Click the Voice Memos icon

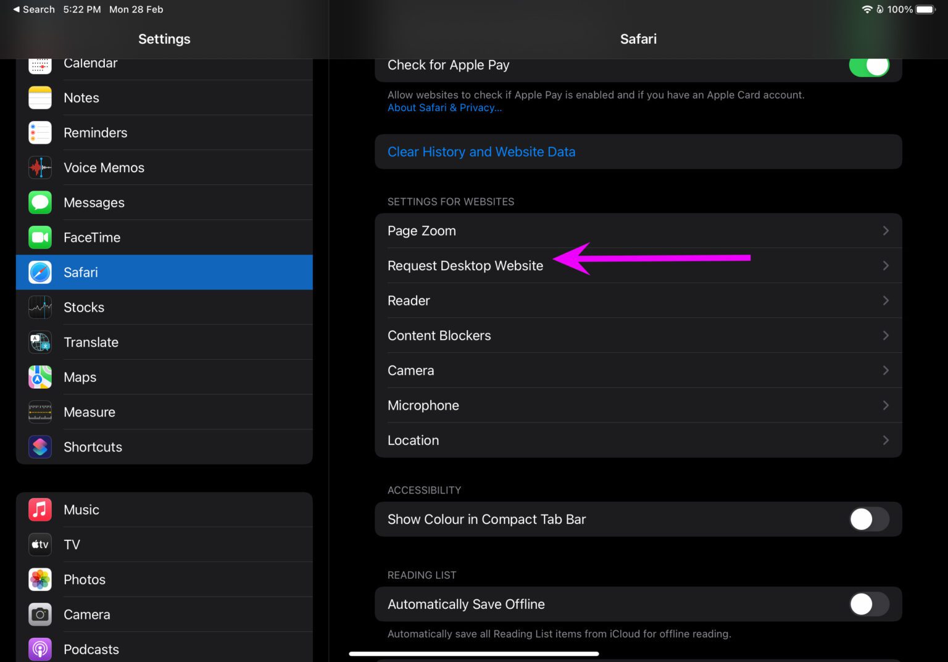click(x=39, y=167)
